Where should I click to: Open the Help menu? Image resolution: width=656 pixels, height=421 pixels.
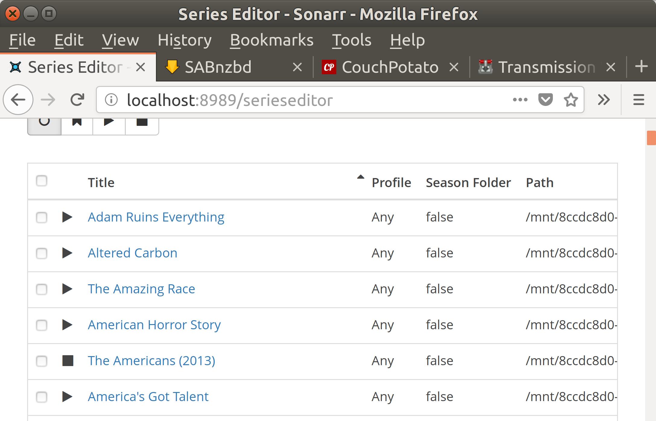[x=407, y=40]
